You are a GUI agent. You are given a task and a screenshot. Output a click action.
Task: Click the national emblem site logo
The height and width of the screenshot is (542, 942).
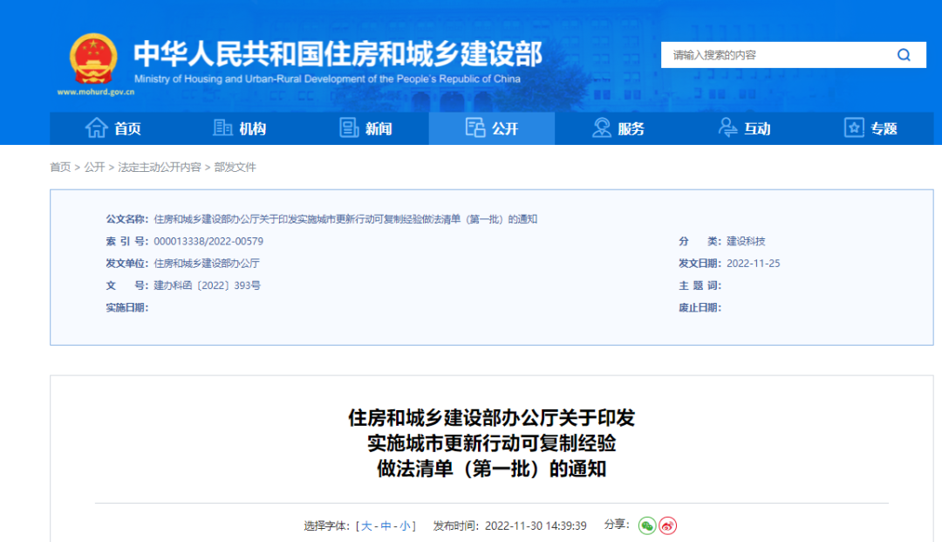92,58
